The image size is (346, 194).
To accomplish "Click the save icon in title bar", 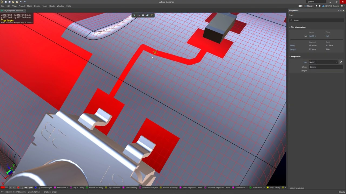I will [x=6, y=2].
